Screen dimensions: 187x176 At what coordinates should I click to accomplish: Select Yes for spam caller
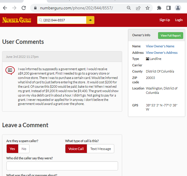click(12, 149)
